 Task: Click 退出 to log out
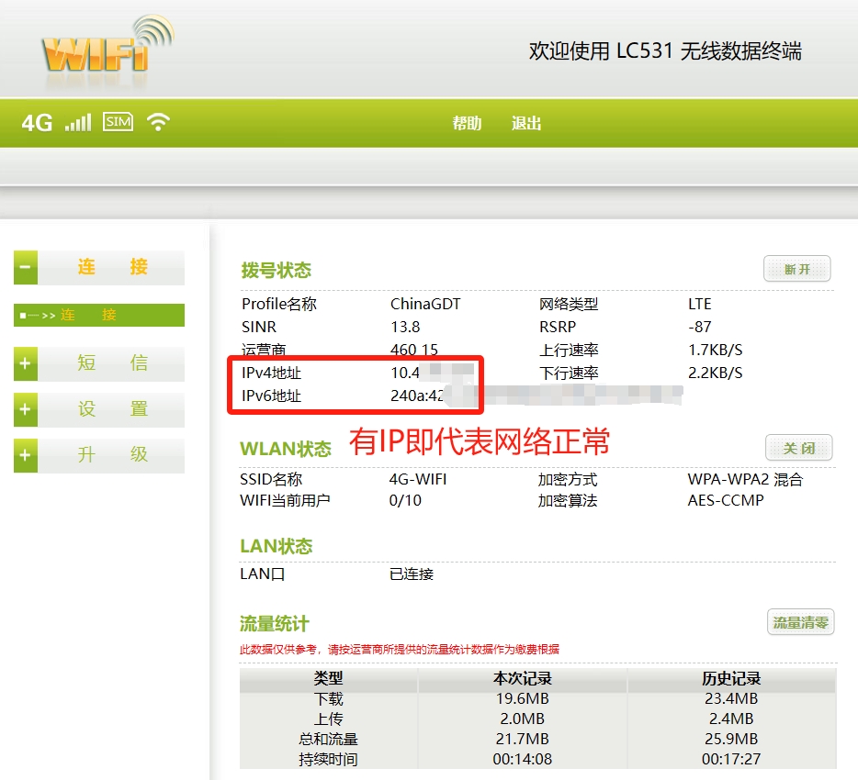tap(525, 124)
